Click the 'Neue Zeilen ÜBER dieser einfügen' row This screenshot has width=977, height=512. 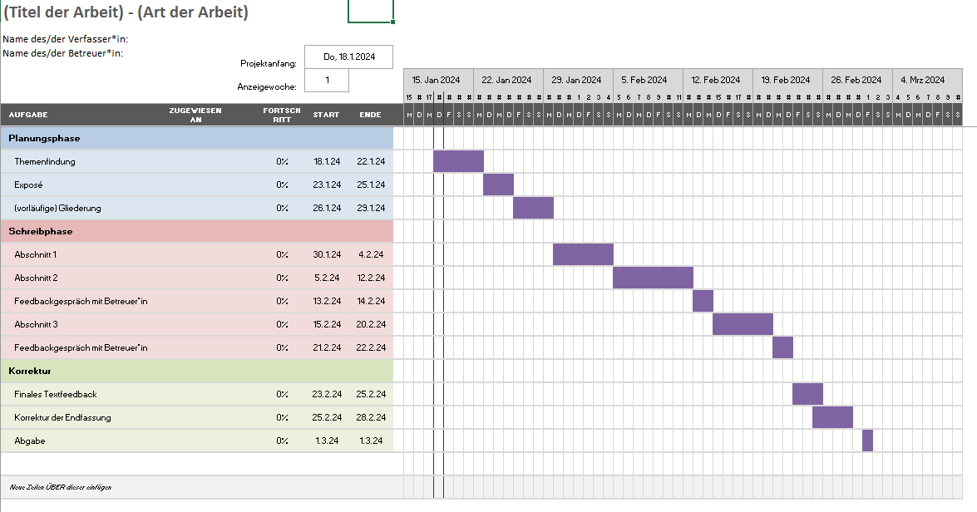pos(60,487)
